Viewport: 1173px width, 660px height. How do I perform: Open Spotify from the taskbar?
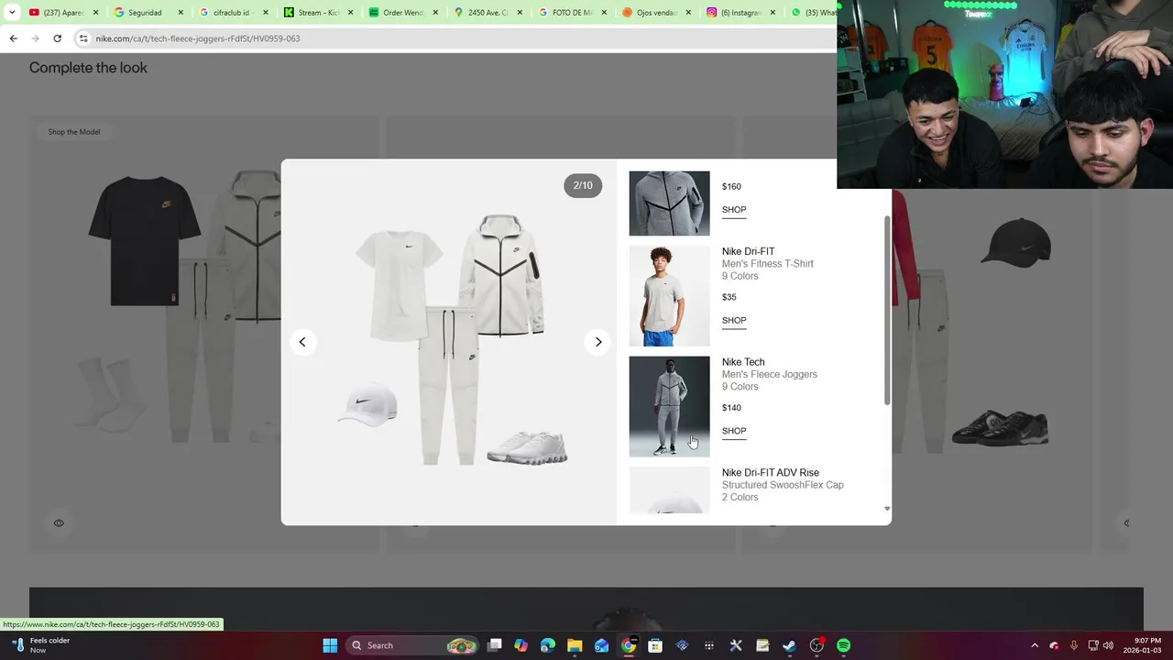point(843,645)
